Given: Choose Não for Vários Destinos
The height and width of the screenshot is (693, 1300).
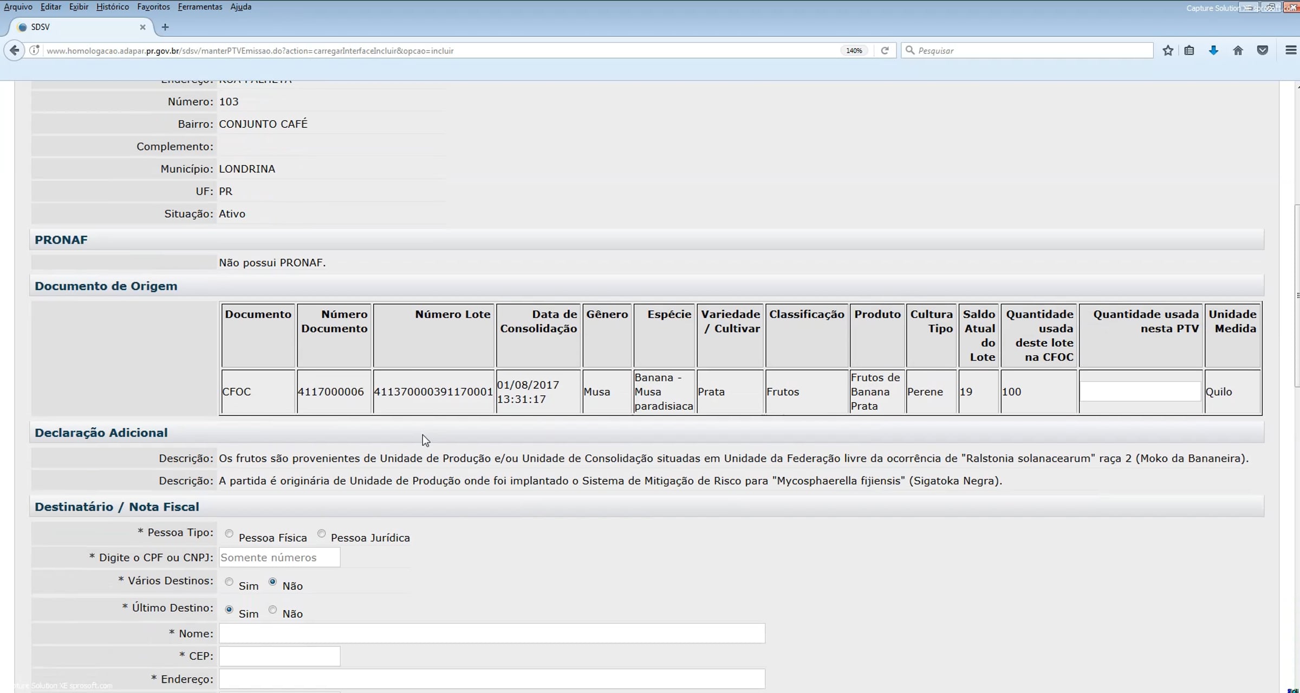Looking at the screenshot, I should [272, 582].
